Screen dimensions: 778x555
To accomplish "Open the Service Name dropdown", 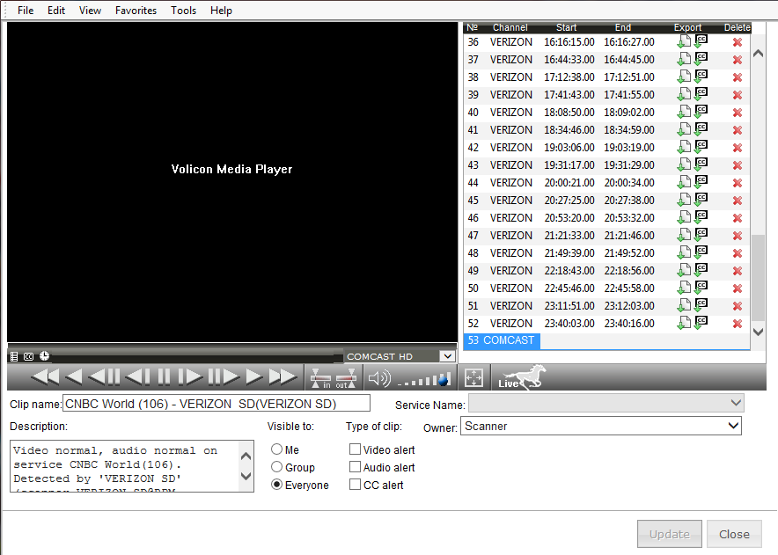I will click(x=736, y=403).
